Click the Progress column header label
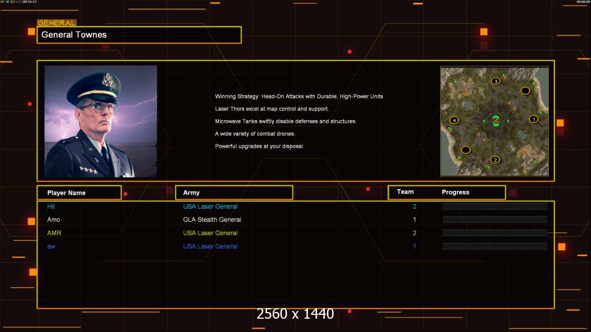 click(x=455, y=193)
